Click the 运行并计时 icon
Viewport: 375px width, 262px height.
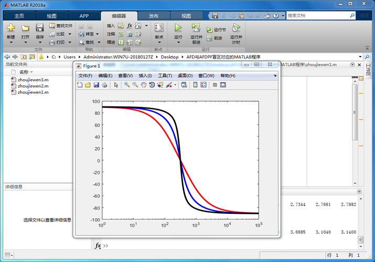236,28
